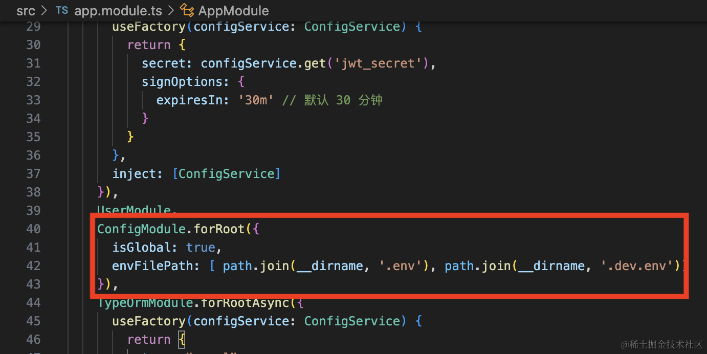Click the juejin community watermark text

(x=661, y=344)
